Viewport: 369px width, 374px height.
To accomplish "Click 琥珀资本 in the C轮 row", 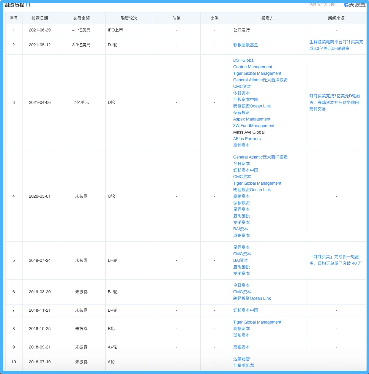I will pyautogui.click(x=241, y=235).
